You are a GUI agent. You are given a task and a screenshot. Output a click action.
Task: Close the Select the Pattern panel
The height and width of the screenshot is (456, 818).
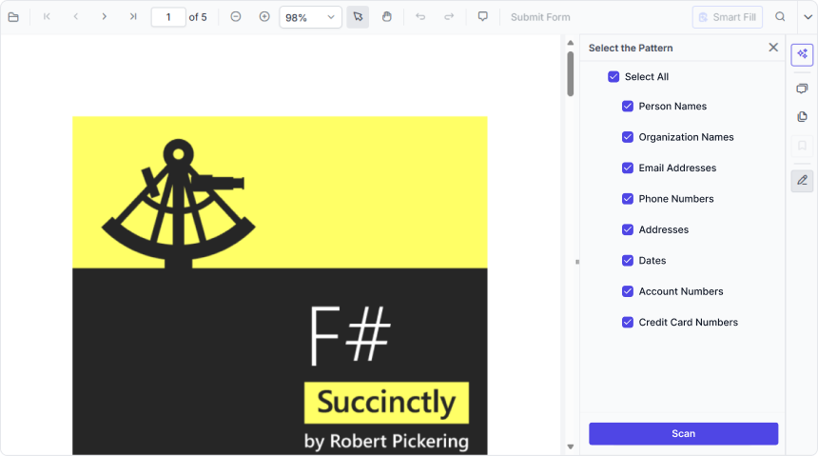tap(773, 48)
